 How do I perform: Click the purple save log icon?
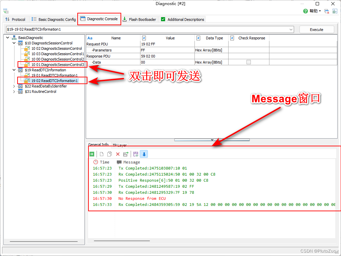(x=136, y=154)
